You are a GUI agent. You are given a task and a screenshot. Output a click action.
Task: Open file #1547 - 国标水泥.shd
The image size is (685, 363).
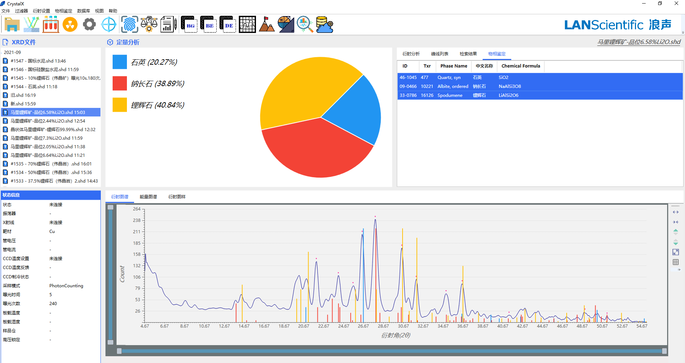(x=38, y=61)
